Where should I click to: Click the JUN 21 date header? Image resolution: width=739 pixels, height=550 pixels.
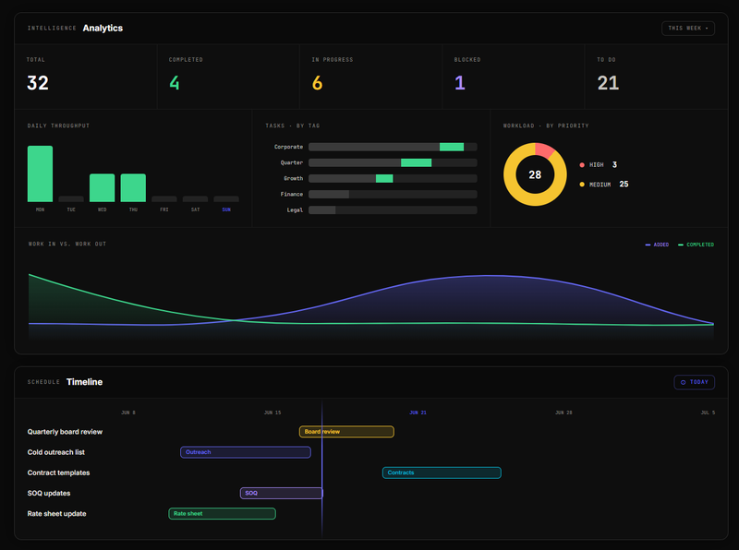[418, 412]
